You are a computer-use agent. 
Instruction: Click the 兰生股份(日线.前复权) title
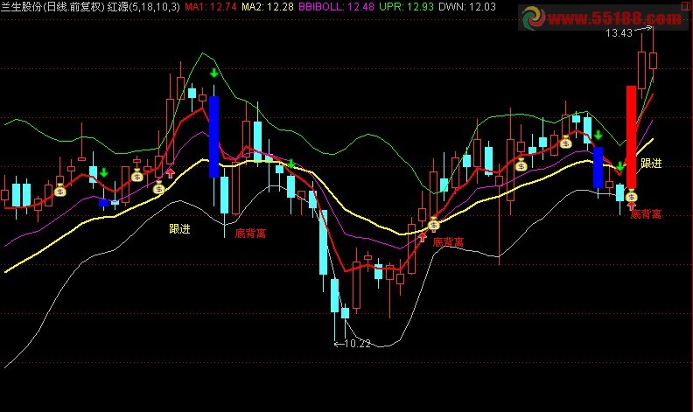click(52, 7)
